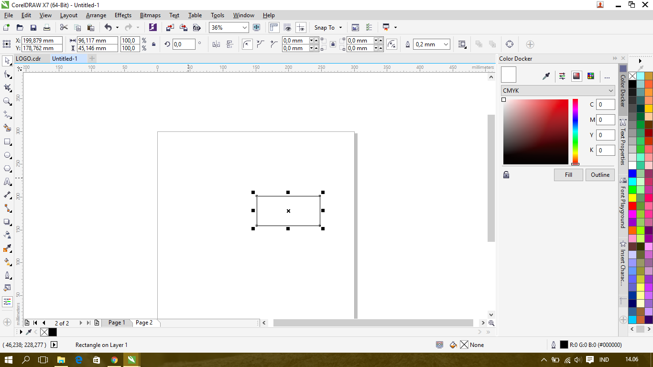Select the Text tool
653x367 pixels.
[7, 182]
